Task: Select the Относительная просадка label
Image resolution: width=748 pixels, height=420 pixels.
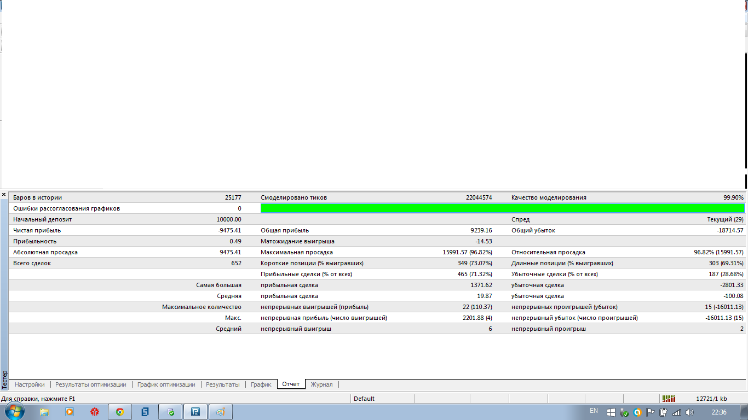Action: pos(548,252)
